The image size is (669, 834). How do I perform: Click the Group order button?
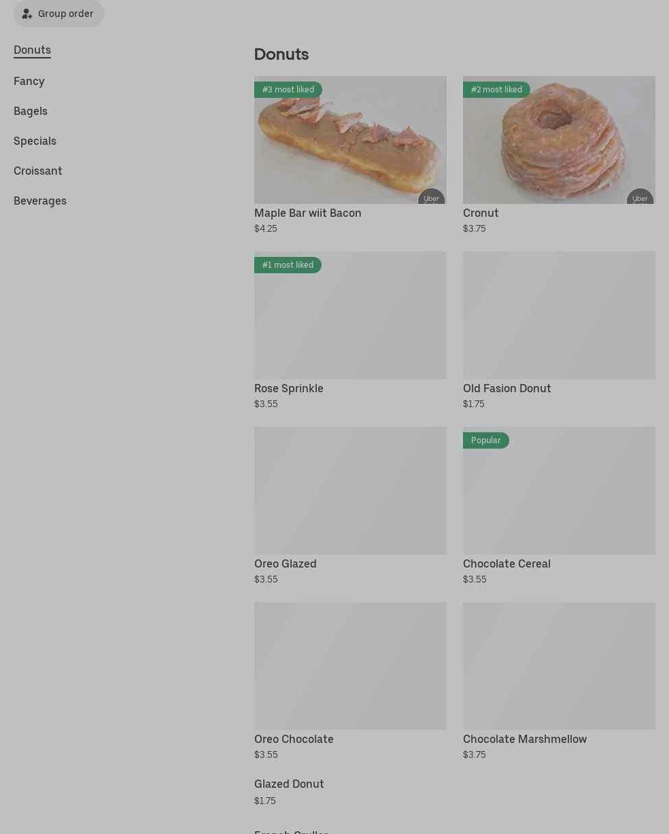click(x=58, y=14)
